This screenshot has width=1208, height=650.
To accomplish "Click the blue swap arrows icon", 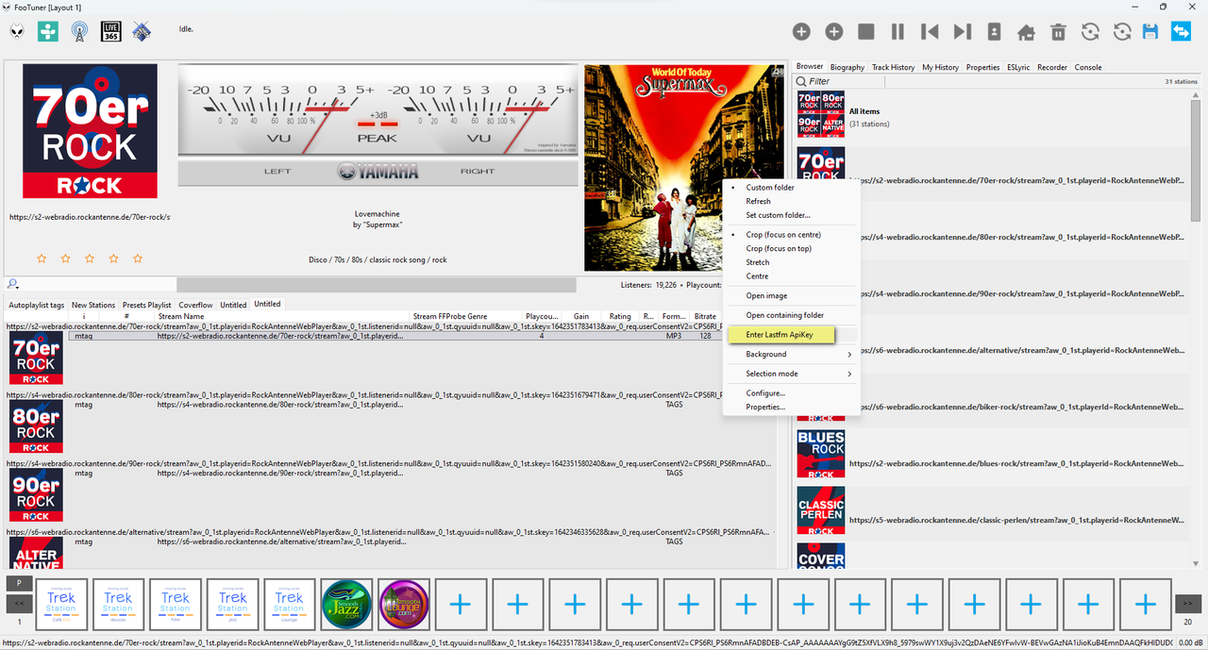I will point(1181,31).
